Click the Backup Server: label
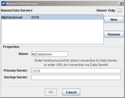 click(x=16, y=77)
